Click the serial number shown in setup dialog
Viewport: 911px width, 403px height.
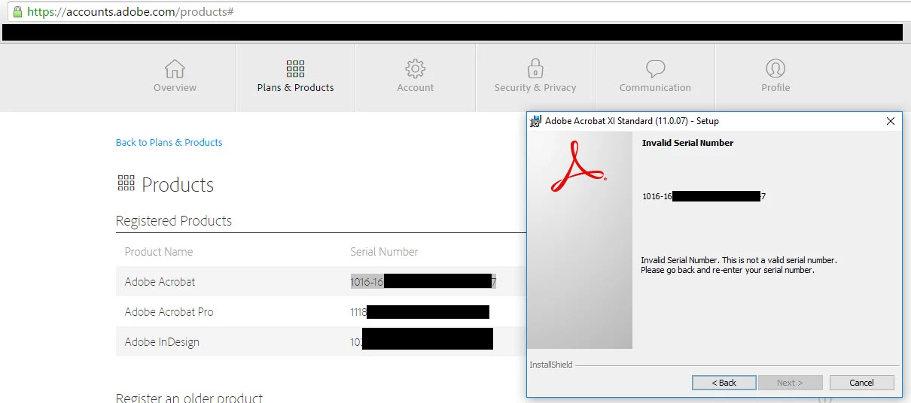pos(704,196)
